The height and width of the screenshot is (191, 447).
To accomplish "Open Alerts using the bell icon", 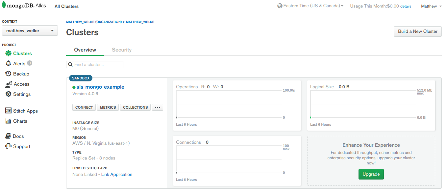I will click(x=8, y=63).
